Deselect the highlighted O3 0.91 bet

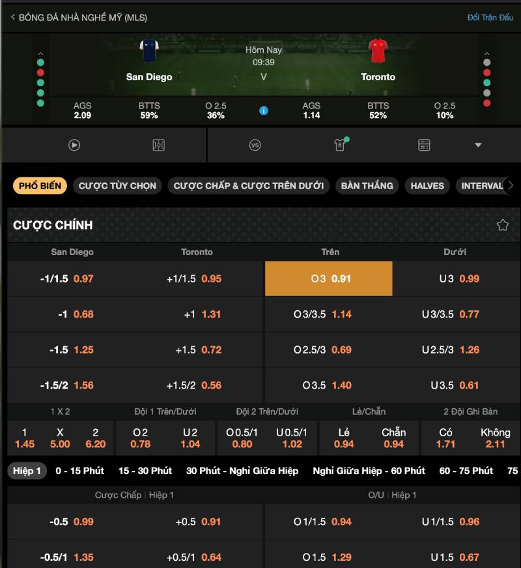click(328, 278)
